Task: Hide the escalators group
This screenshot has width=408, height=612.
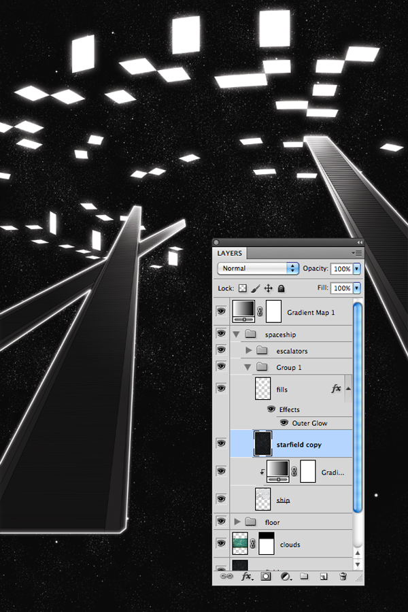Action: [x=222, y=350]
